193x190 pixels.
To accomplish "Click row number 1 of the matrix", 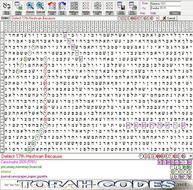I will pyautogui.click(x=2, y=35).
